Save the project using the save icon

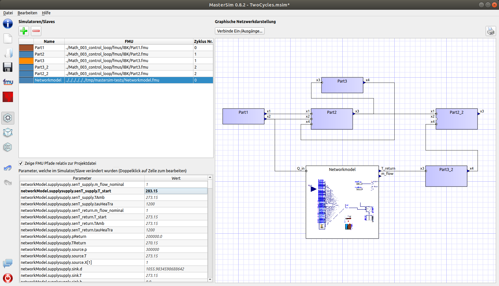click(x=7, y=67)
